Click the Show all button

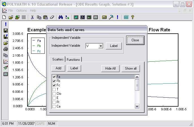[131, 68]
